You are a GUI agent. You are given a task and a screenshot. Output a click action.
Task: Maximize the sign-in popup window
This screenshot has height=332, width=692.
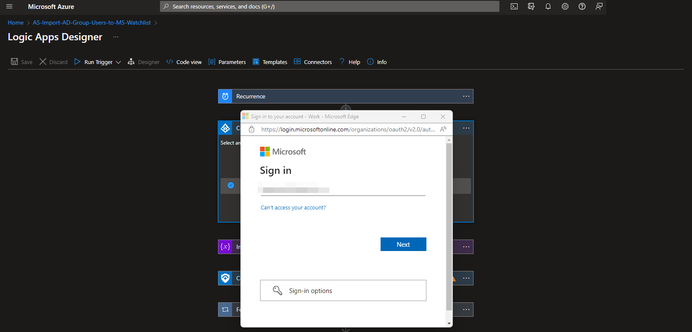(423, 117)
